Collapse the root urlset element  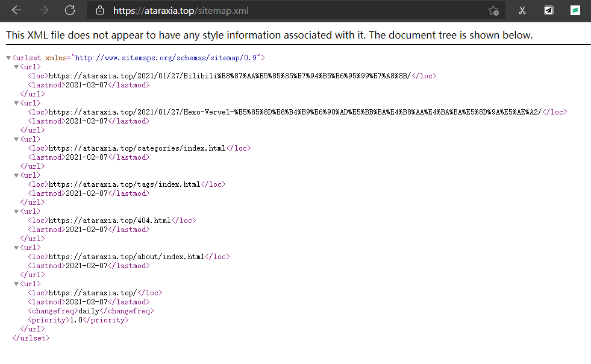tap(8, 58)
